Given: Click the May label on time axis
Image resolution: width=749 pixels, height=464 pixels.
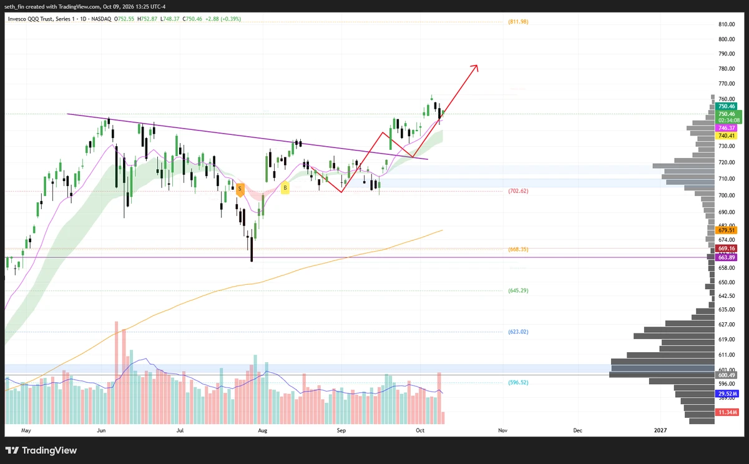Looking at the screenshot, I should coord(26,430).
